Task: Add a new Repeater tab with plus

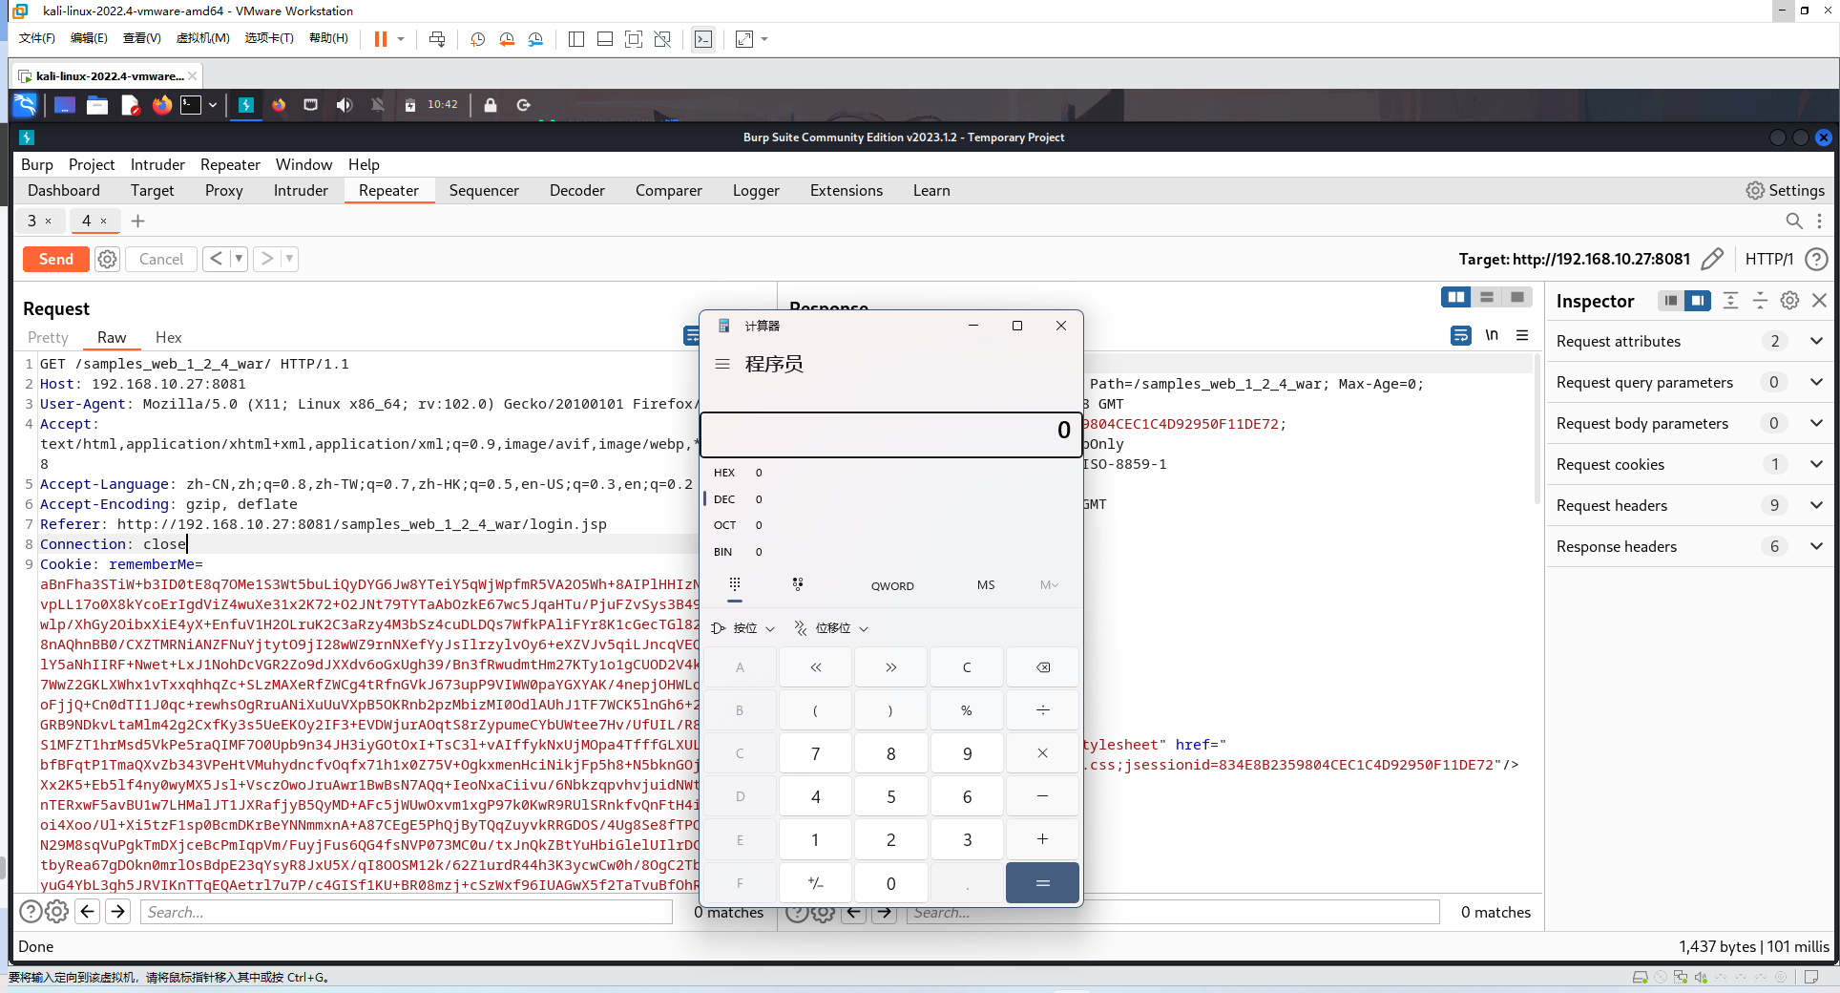Action: click(x=137, y=221)
